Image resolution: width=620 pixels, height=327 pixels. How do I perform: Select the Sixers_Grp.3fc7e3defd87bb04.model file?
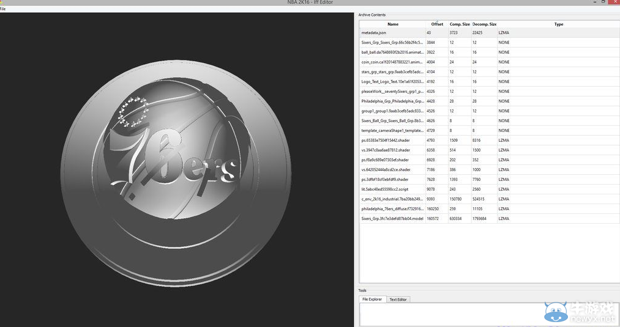click(x=393, y=218)
